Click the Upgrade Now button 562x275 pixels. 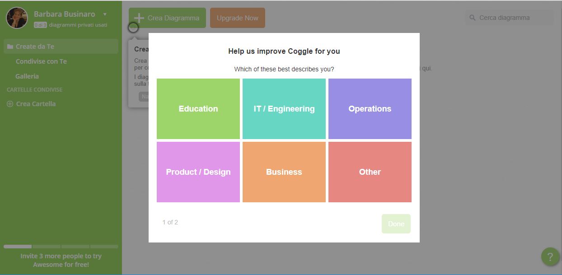click(x=237, y=18)
